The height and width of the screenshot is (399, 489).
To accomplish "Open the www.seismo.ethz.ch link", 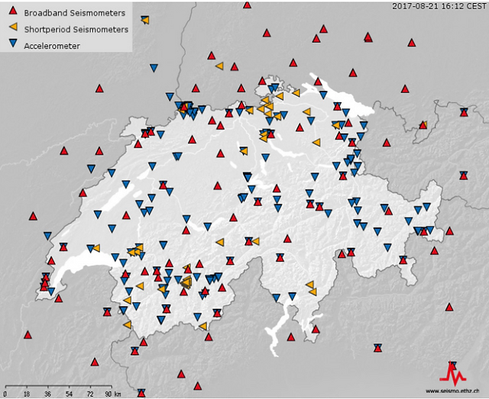I will coord(452,391).
